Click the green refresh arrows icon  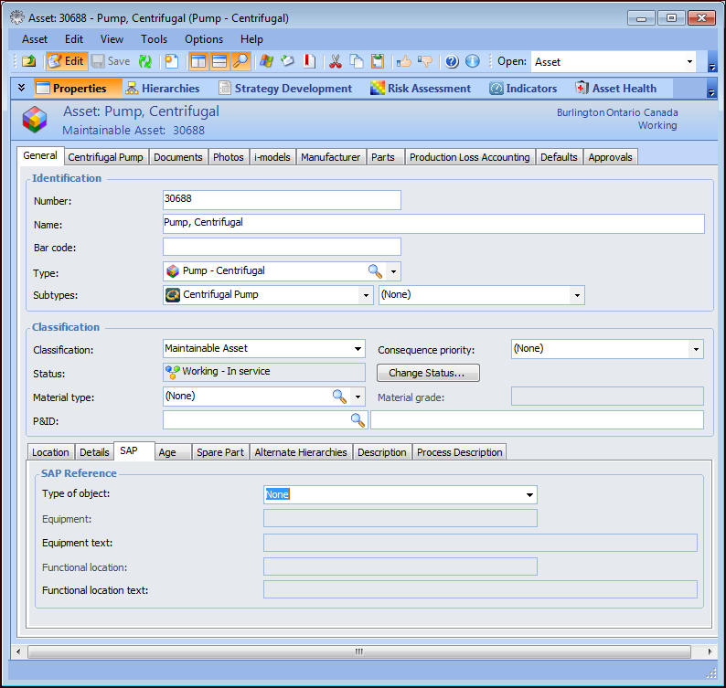click(x=145, y=61)
